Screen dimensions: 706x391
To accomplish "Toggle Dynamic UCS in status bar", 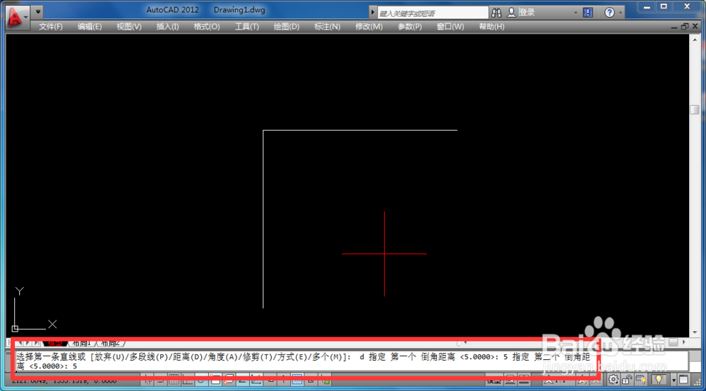I will pos(256,380).
